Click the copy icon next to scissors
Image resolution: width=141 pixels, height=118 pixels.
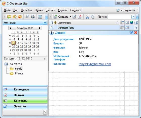(92, 17)
